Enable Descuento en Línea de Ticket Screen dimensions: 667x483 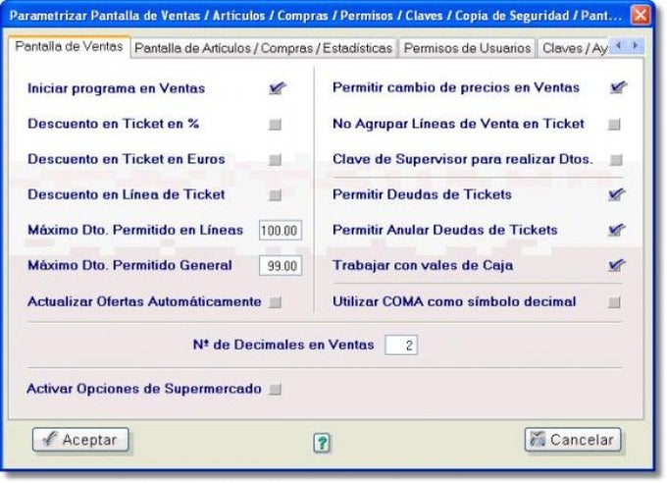(275, 195)
